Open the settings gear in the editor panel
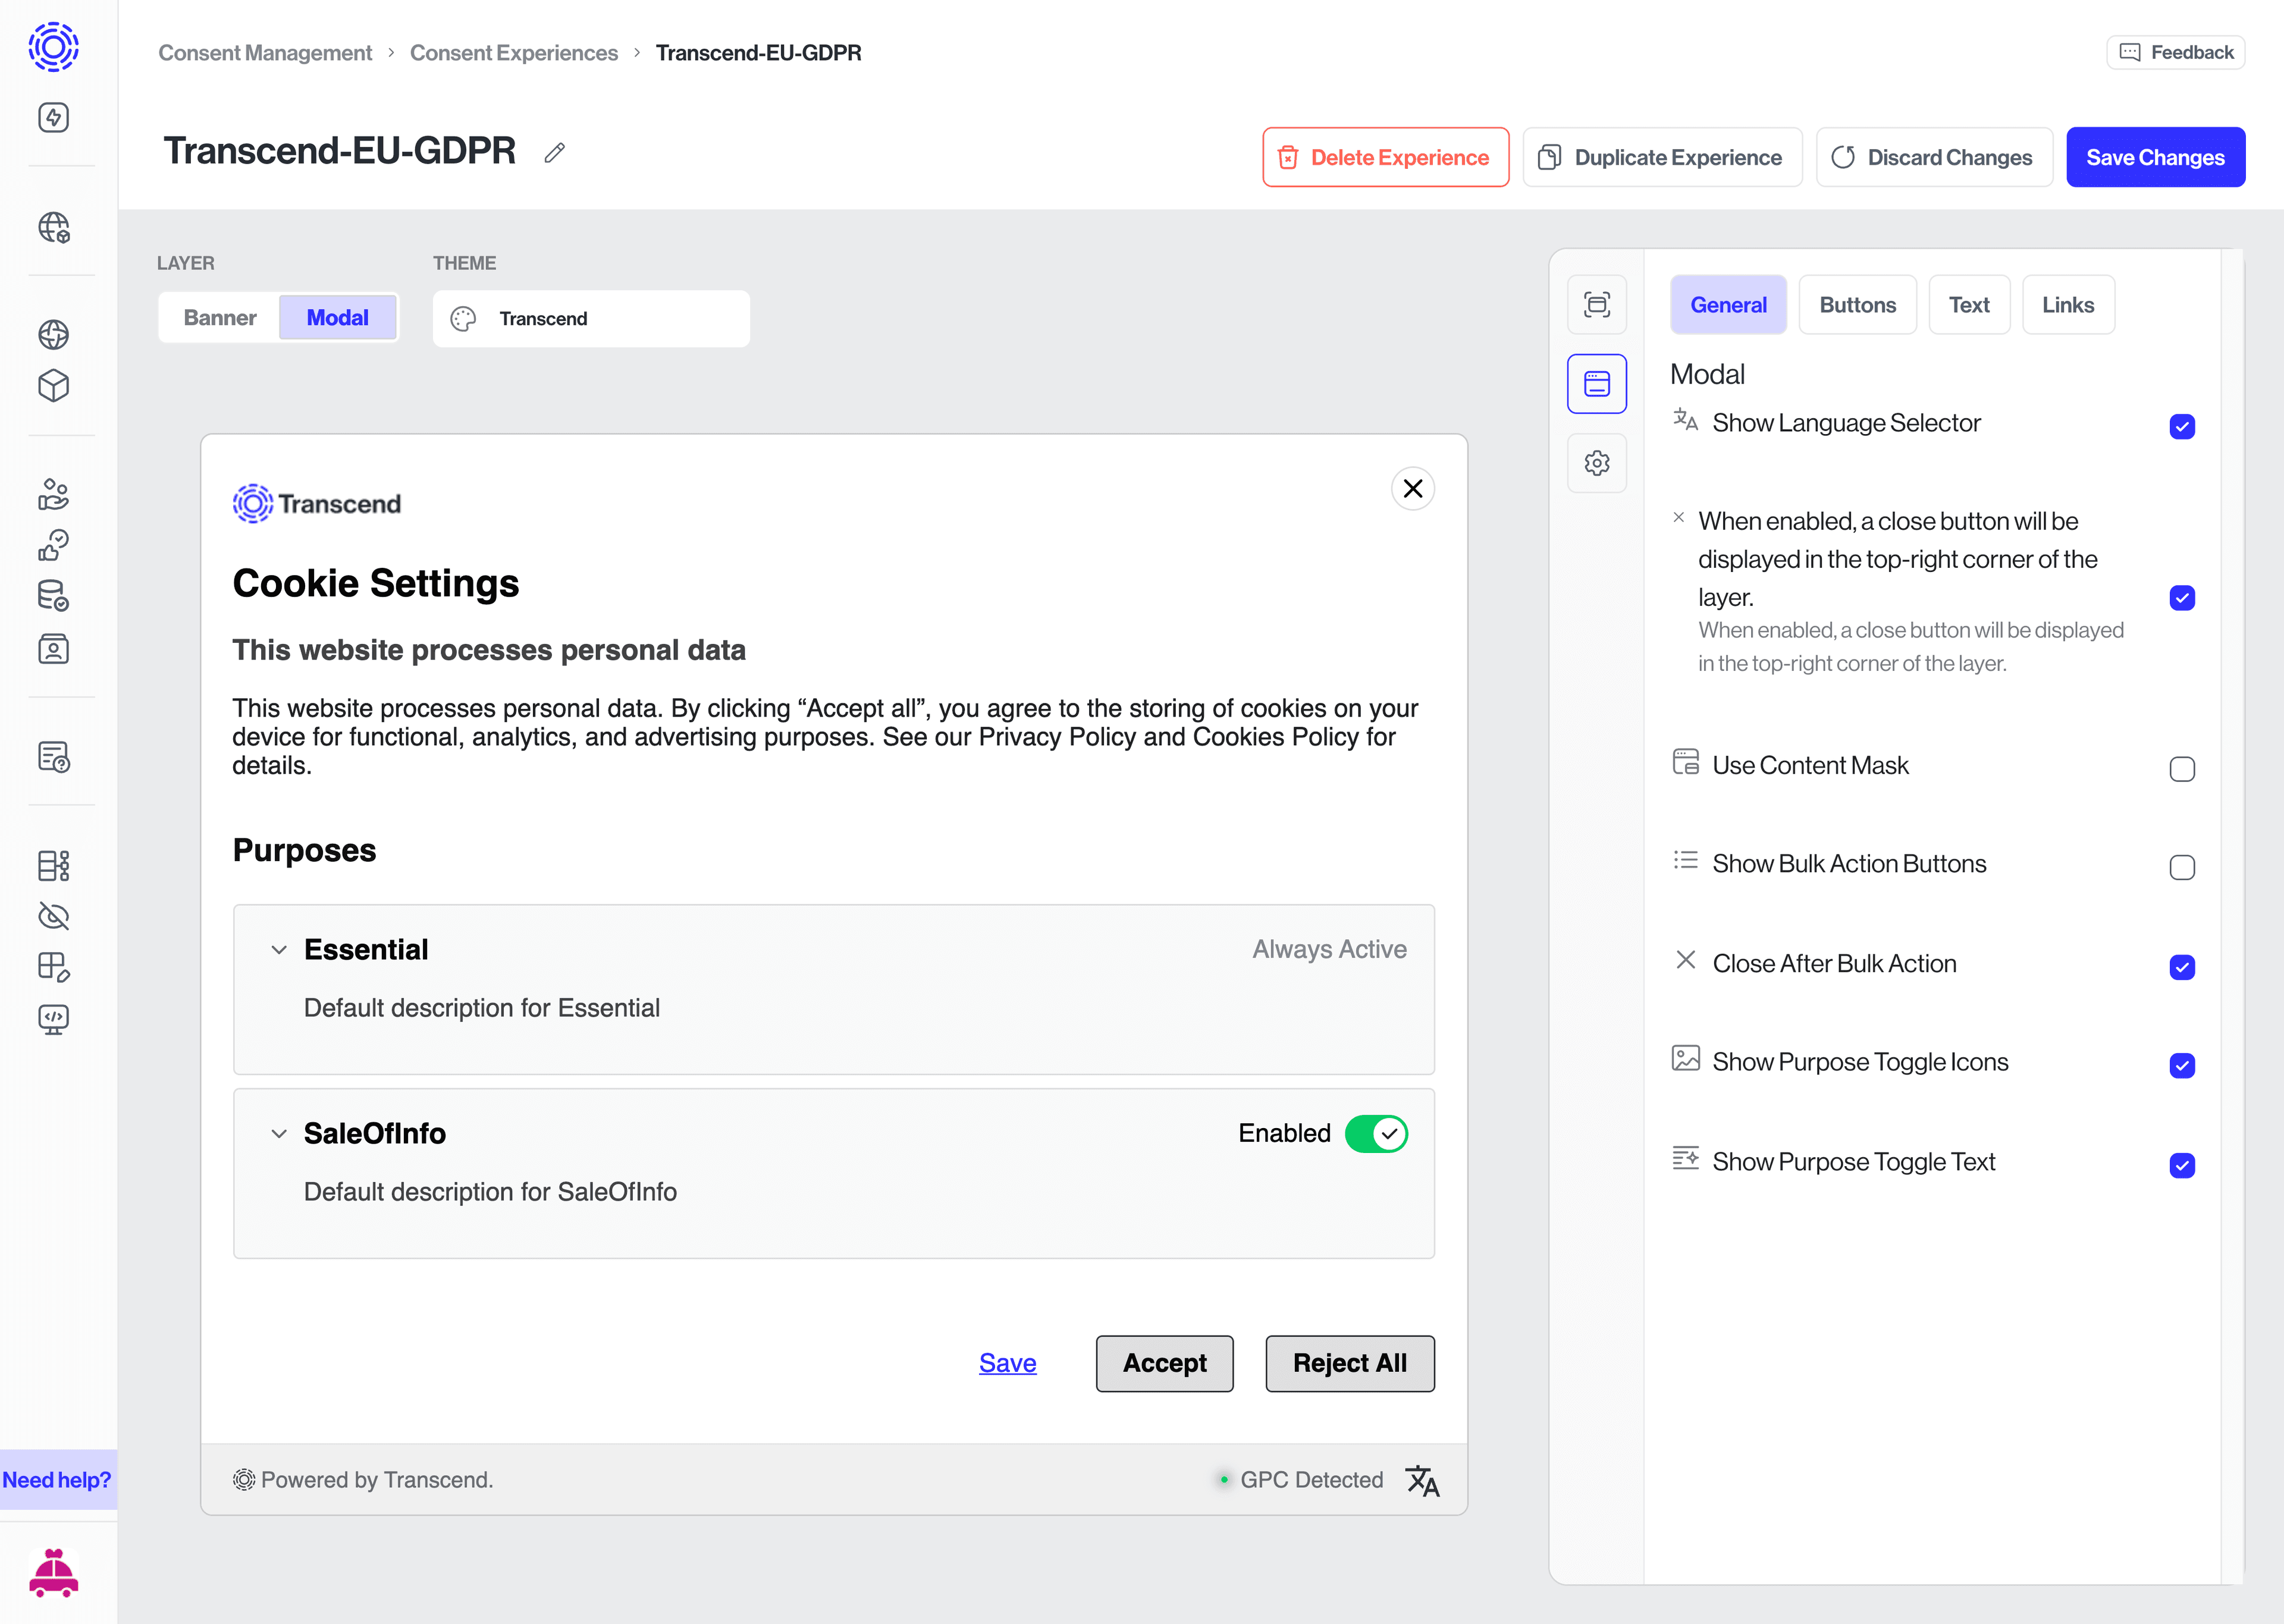The width and height of the screenshot is (2284, 1624). tap(1597, 462)
